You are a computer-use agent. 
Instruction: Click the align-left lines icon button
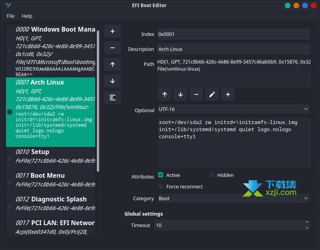click(113, 98)
